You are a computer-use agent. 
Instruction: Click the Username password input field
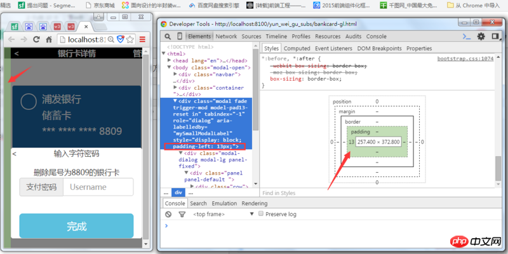pyautogui.click(x=98, y=187)
